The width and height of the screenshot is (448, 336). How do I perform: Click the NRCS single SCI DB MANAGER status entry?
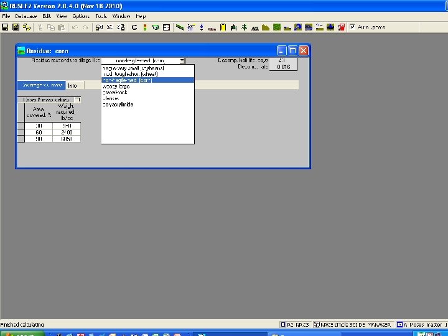tap(353, 325)
